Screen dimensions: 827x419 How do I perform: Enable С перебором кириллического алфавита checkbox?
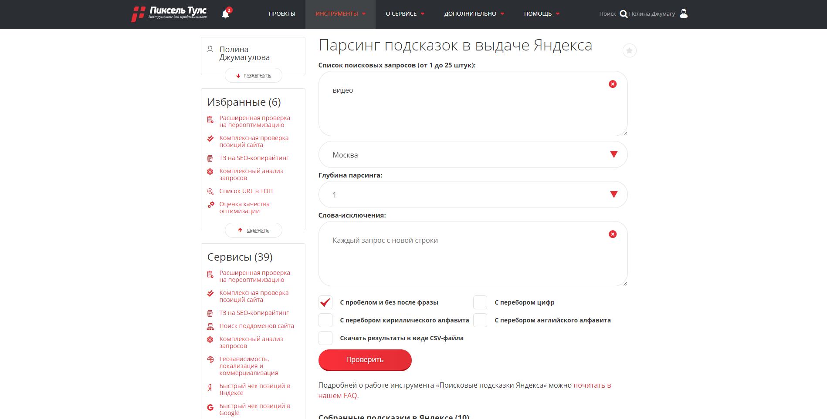pyautogui.click(x=325, y=320)
